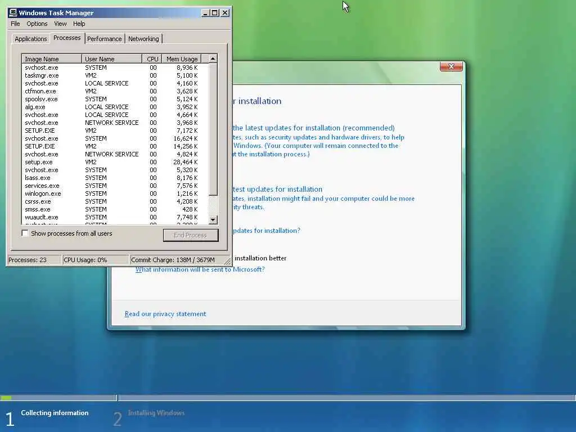
Task: Select the lowercase setup.exe process row
Action: tap(115, 162)
